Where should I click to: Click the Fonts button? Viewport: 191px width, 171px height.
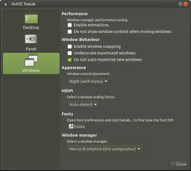(77, 126)
